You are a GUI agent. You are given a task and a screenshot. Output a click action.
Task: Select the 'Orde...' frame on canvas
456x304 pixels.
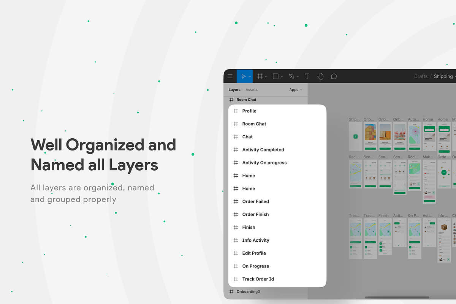coord(444,174)
